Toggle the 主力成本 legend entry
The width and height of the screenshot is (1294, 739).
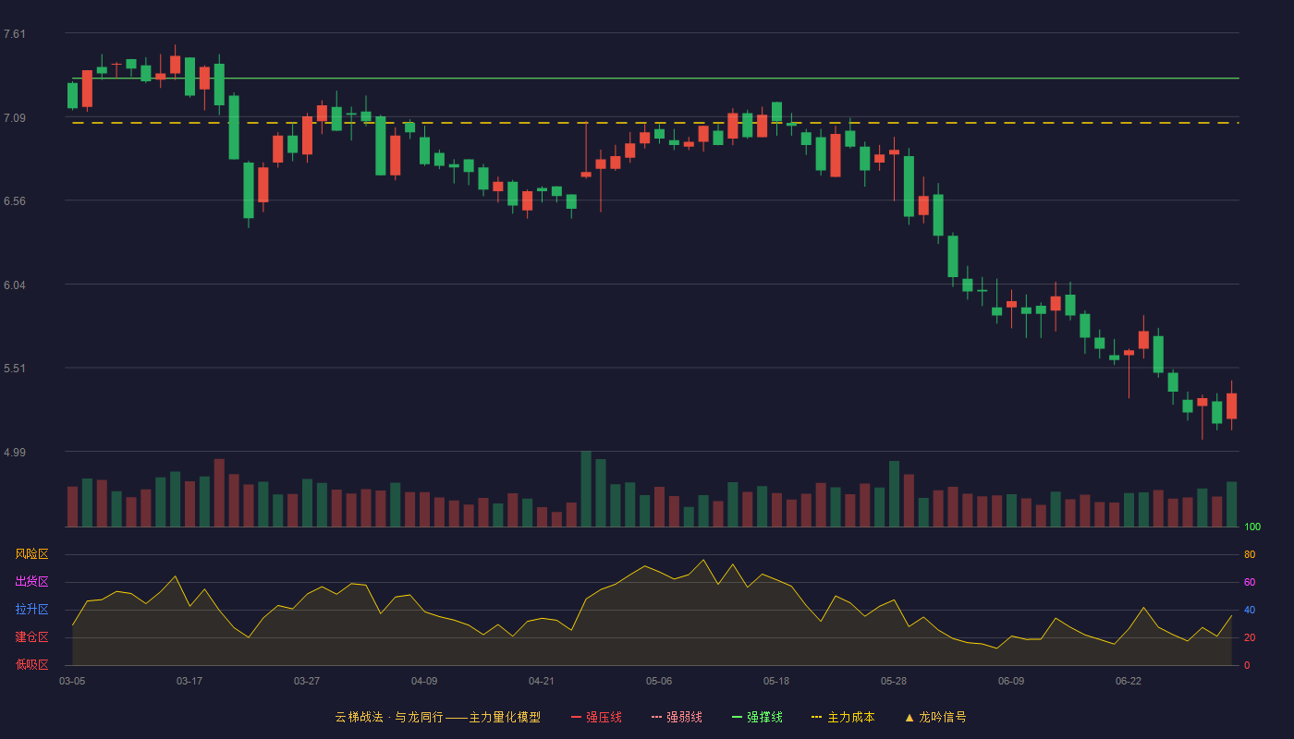point(843,717)
